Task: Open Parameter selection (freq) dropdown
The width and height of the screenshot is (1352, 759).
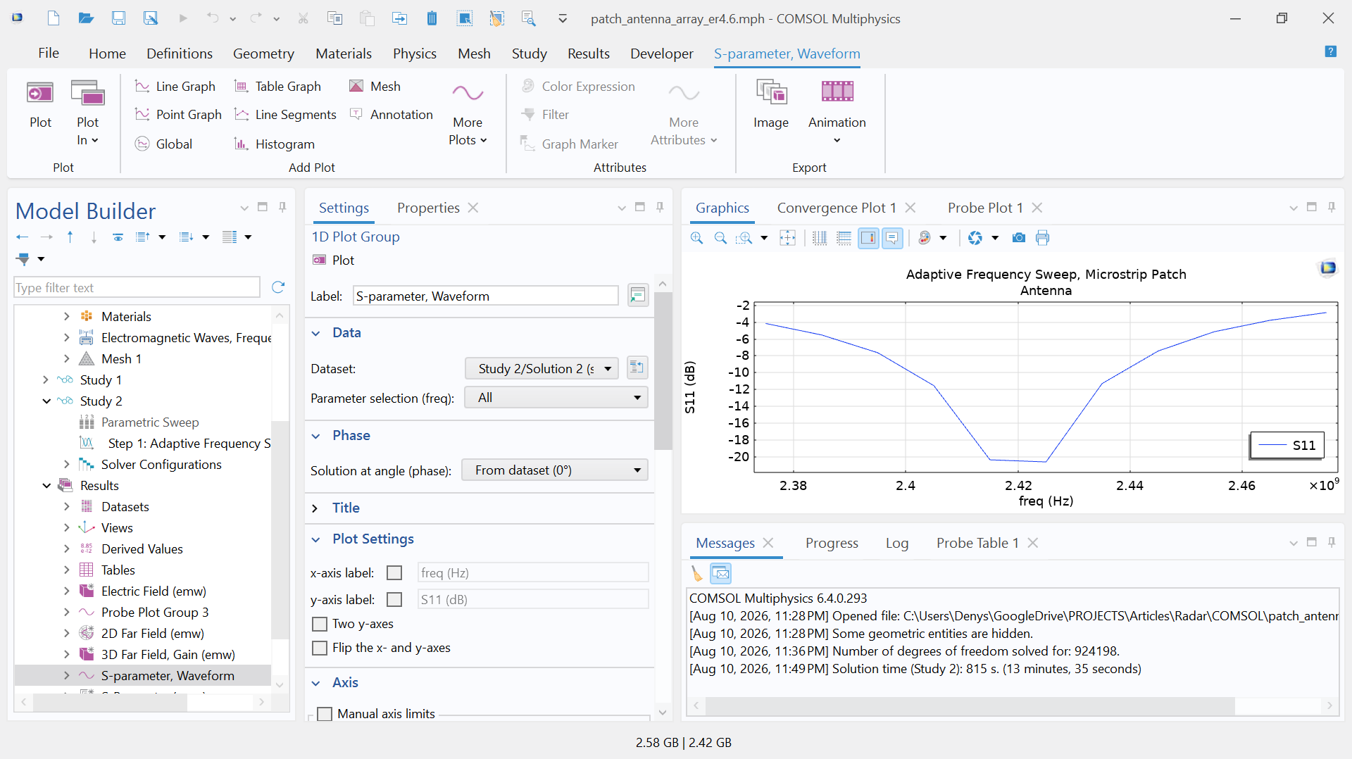Action: pyautogui.click(x=556, y=398)
